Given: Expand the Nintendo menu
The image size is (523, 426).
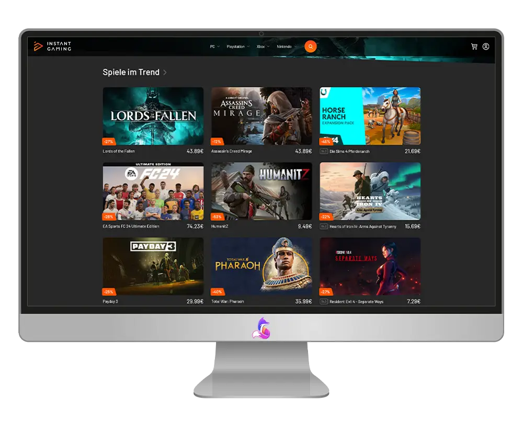Looking at the screenshot, I should coord(286,47).
